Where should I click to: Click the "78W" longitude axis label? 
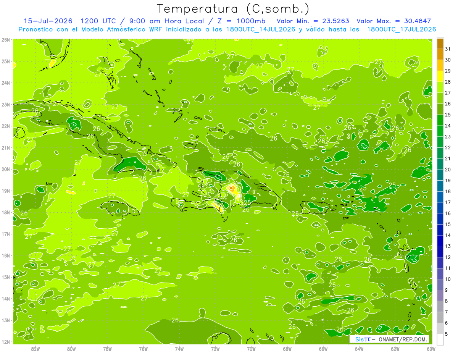click(x=107, y=349)
